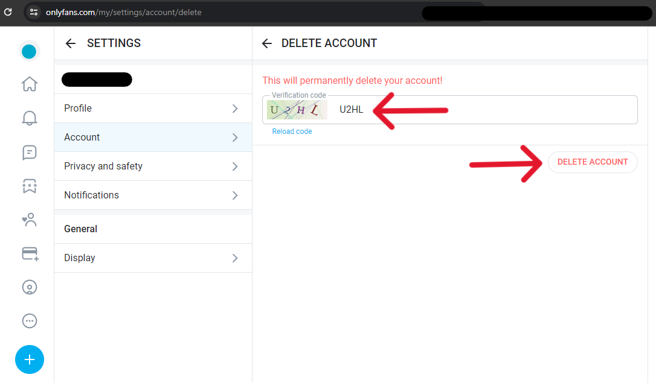Go back using the Settings header arrow

click(71, 43)
